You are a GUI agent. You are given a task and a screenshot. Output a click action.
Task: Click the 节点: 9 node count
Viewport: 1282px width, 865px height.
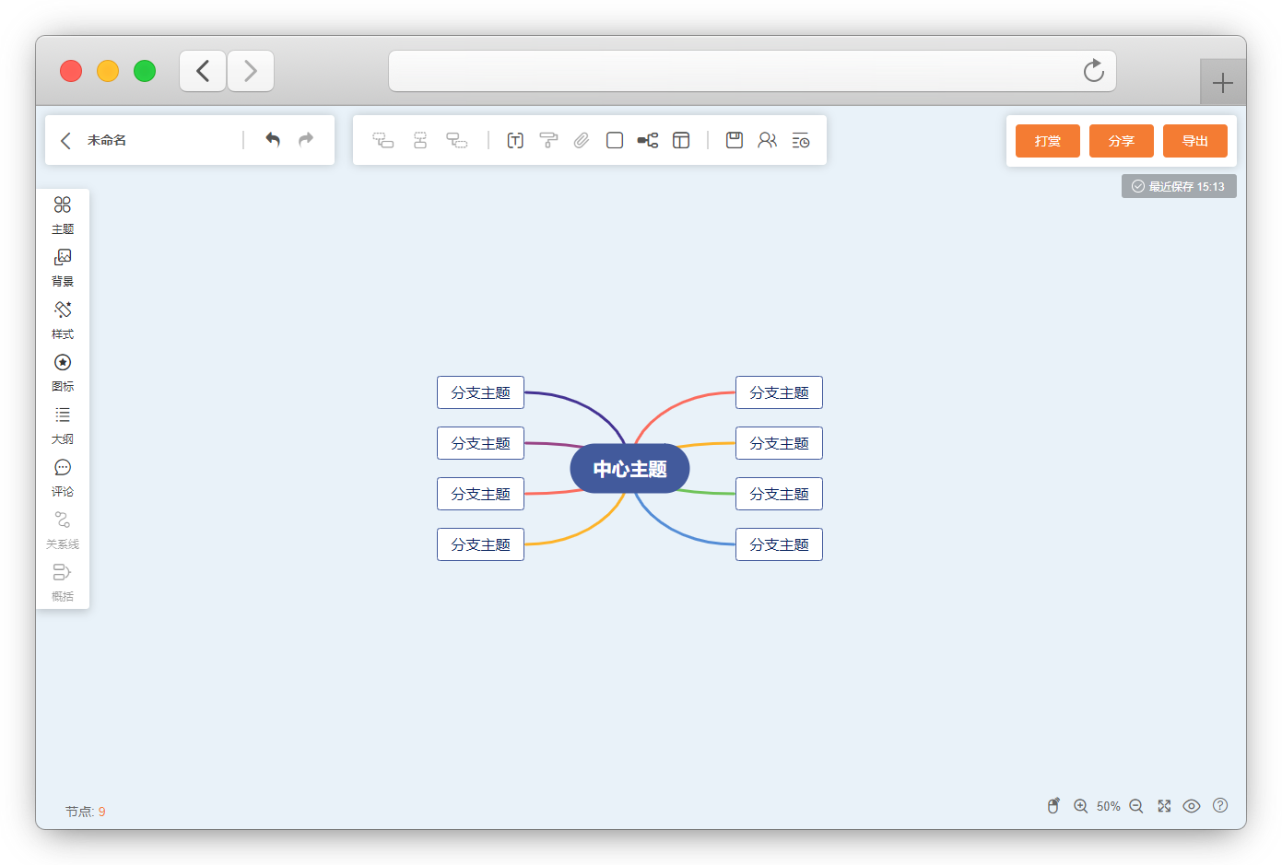pyautogui.click(x=85, y=812)
